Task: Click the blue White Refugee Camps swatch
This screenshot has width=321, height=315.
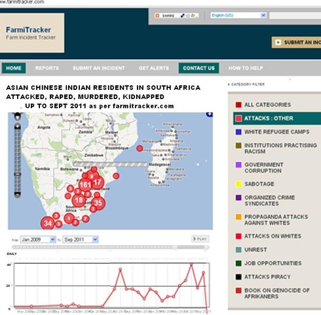Action: [238, 132]
